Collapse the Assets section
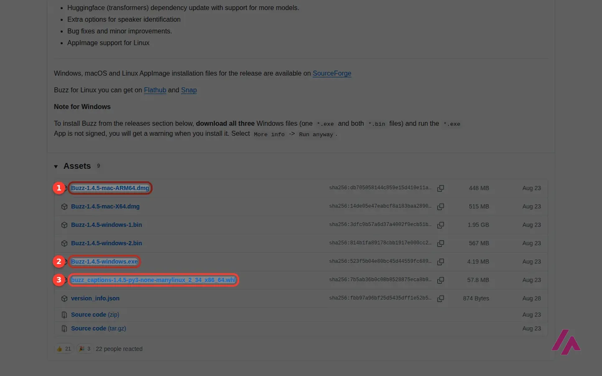602x376 pixels. click(x=56, y=166)
